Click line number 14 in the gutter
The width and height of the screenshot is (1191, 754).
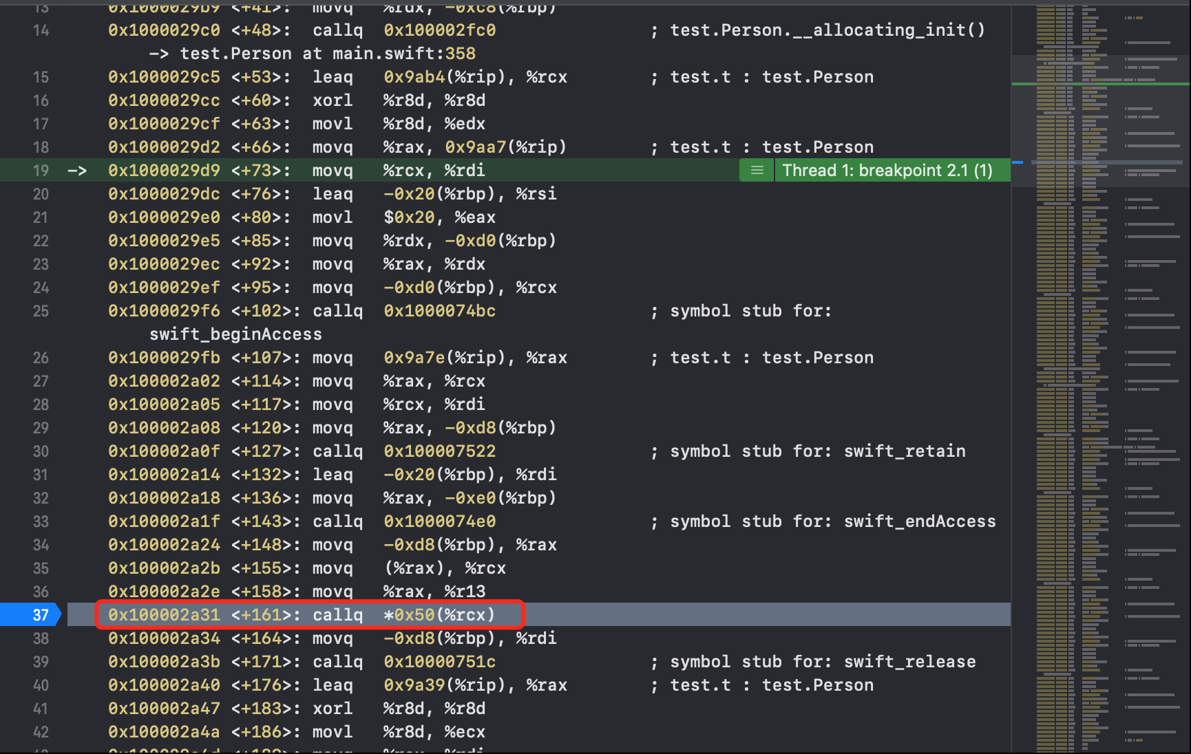click(41, 30)
